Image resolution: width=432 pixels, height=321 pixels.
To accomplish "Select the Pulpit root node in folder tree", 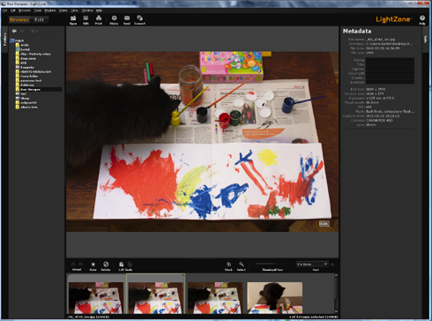I will [x=19, y=41].
